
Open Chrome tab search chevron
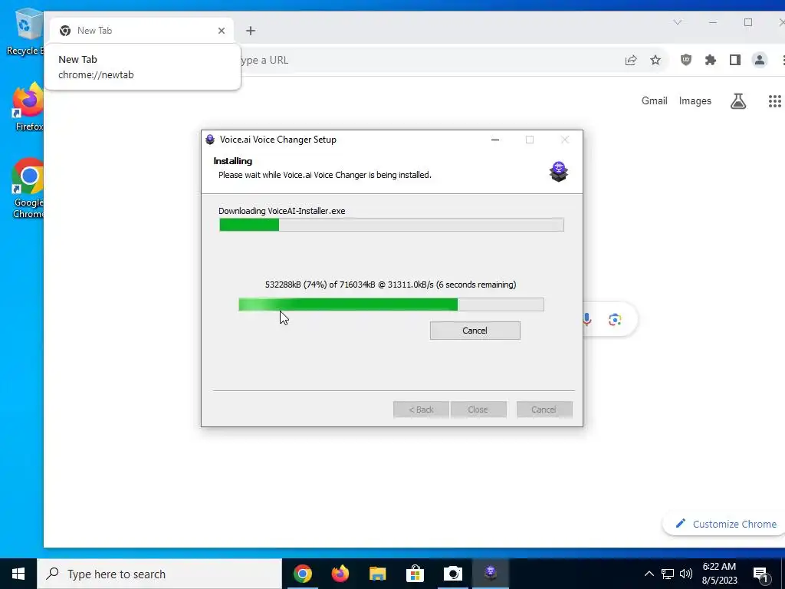[x=678, y=22]
